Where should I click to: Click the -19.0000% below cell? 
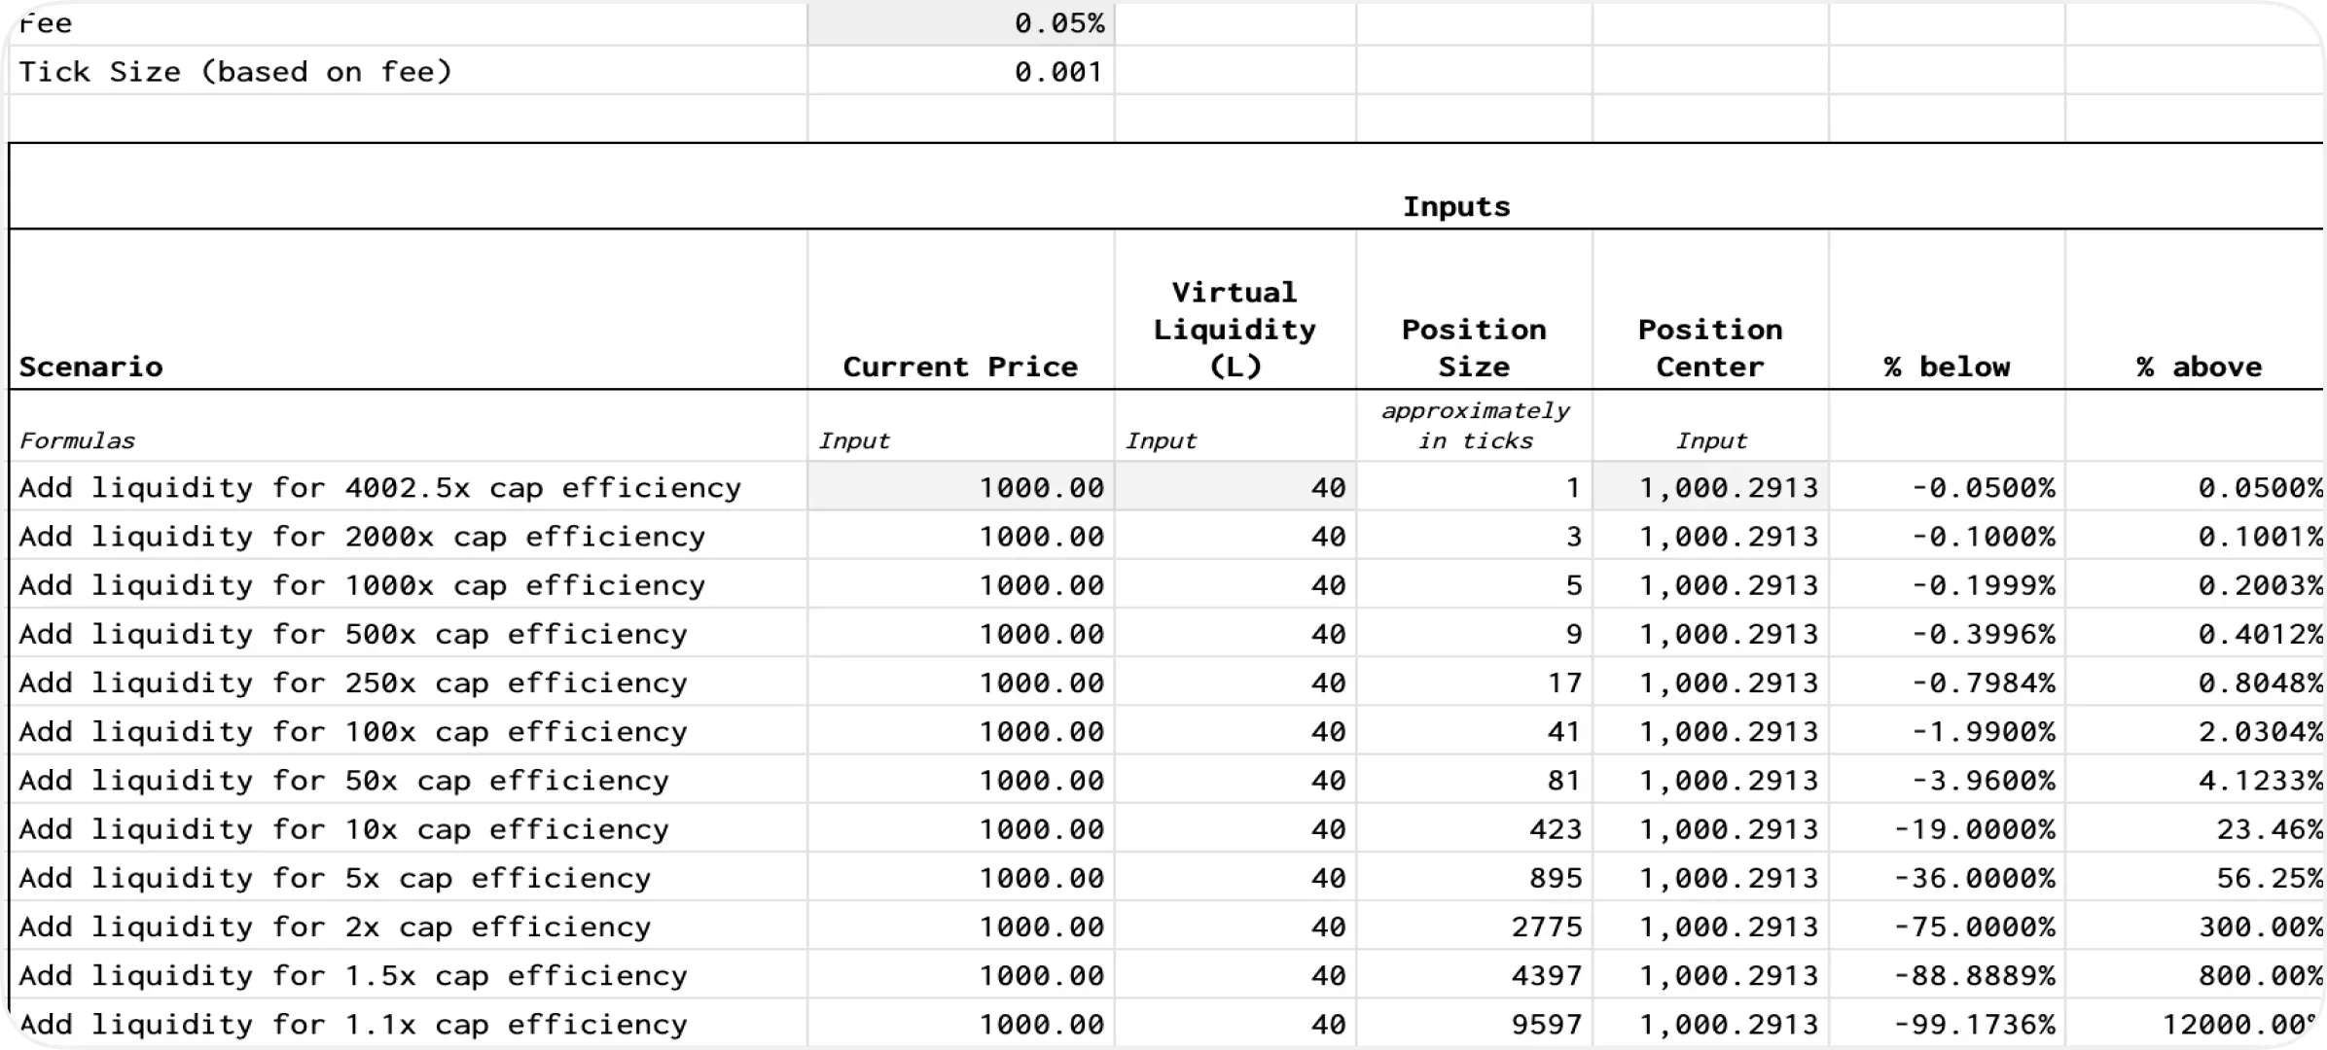[1948, 828]
